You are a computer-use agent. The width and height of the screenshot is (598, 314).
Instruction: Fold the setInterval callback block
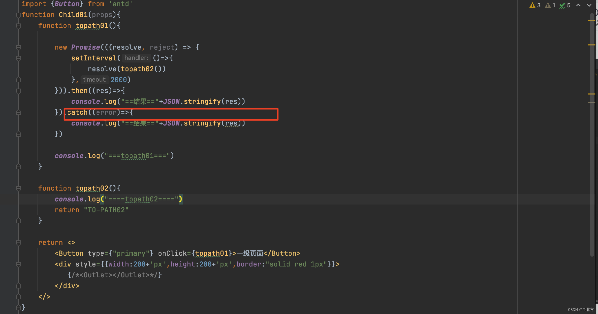[x=18, y=58]
